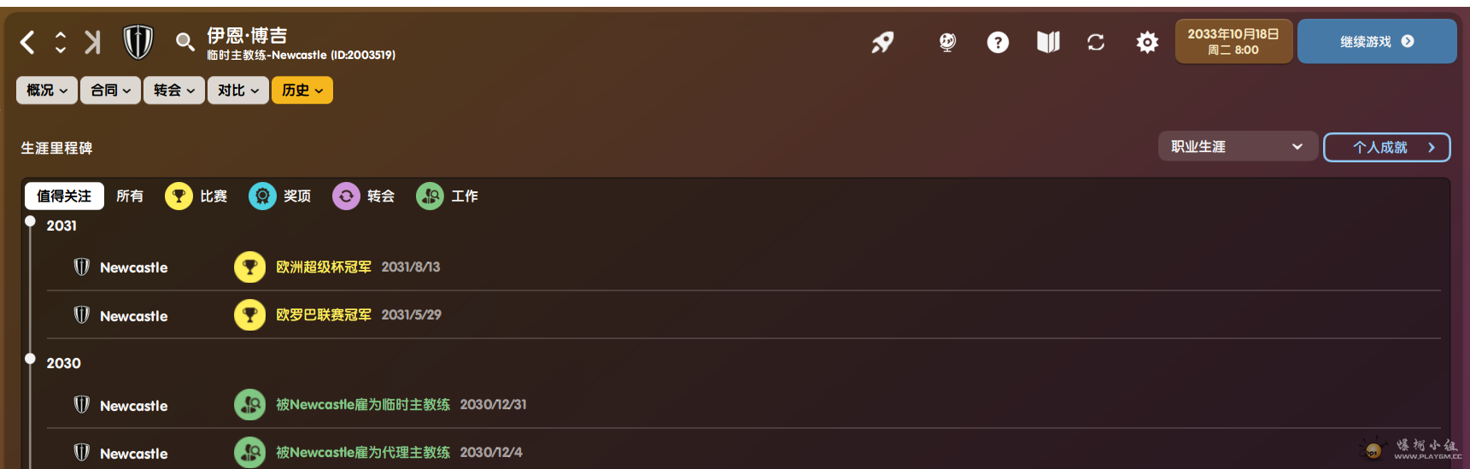Open the 合同 dropdown menu
The height and width of the screenshot is (469, 1470).
click(110, 91)
